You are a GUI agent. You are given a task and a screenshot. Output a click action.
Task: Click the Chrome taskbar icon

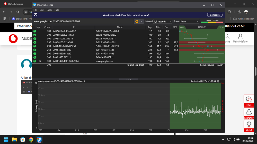tap(31, 140)
